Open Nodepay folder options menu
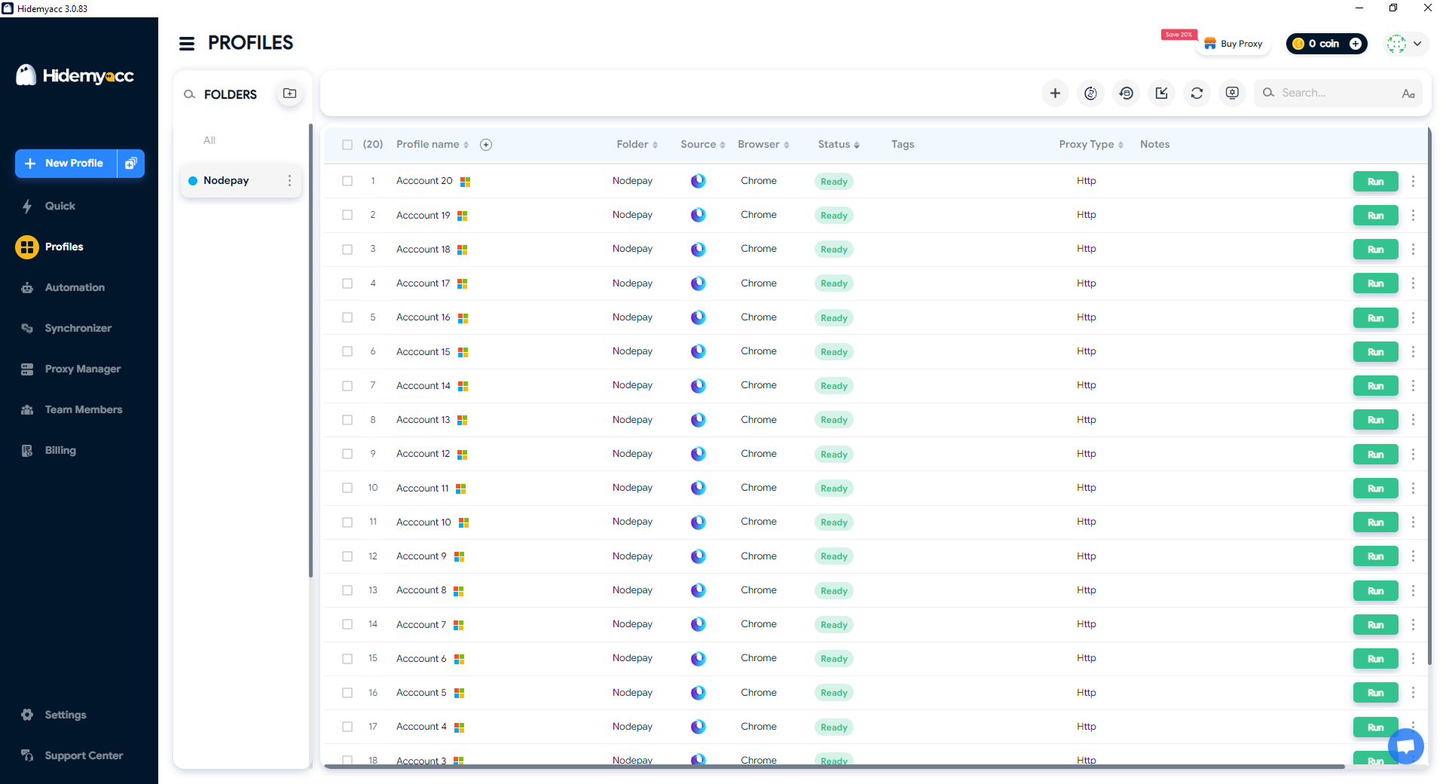This screenshot has width=1446, height=784. pos(289,181)
